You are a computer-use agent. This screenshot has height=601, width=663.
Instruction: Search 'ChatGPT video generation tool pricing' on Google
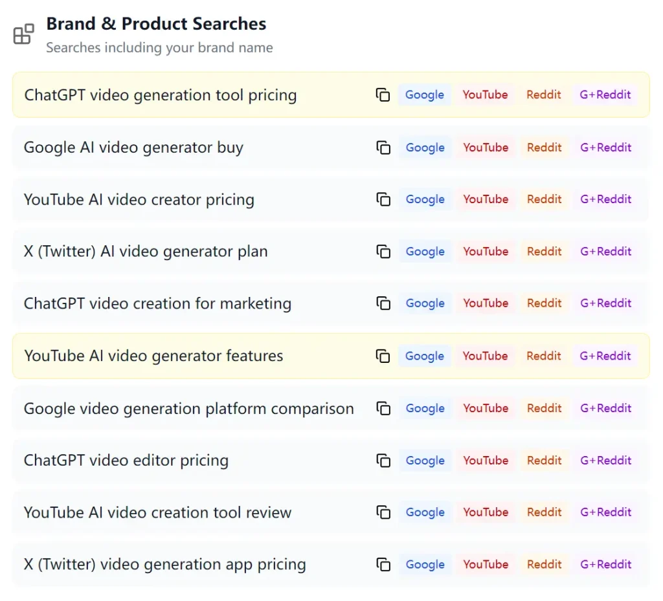(424, 94)
